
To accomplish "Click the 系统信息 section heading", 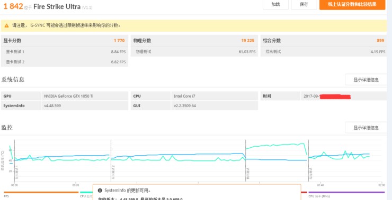I will point(13,80).
